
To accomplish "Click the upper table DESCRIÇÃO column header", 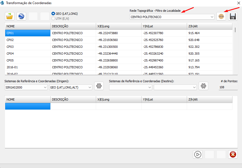I will [x=73, y=26].
